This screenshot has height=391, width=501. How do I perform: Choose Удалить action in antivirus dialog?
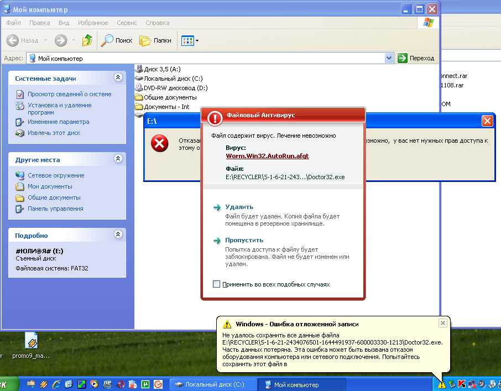(x=239, y=207)
